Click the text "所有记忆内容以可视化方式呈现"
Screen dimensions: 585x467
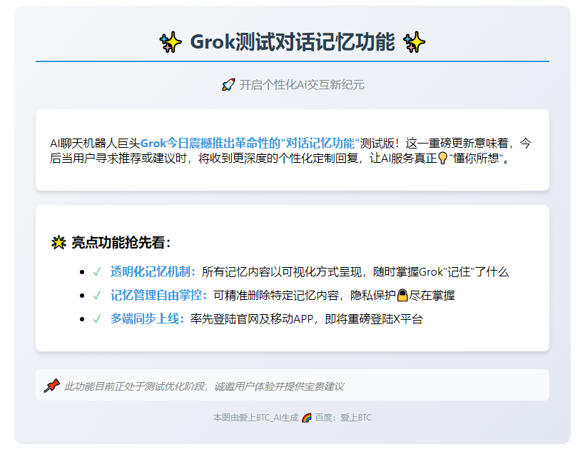point(282,272)
